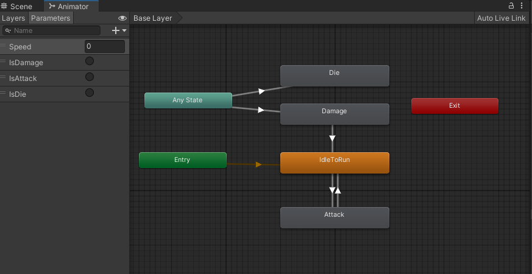Screen dimensions: 532x274
Task: Toggle the Animator window lock icon
Action: [x=511, y=5]
